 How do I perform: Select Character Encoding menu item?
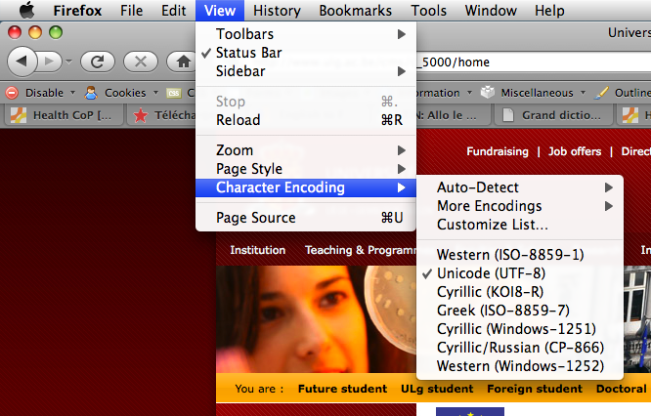click(306, 187)
